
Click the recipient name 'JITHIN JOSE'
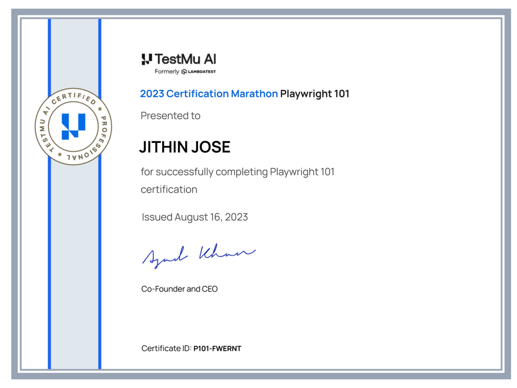(x=185, y=147)
